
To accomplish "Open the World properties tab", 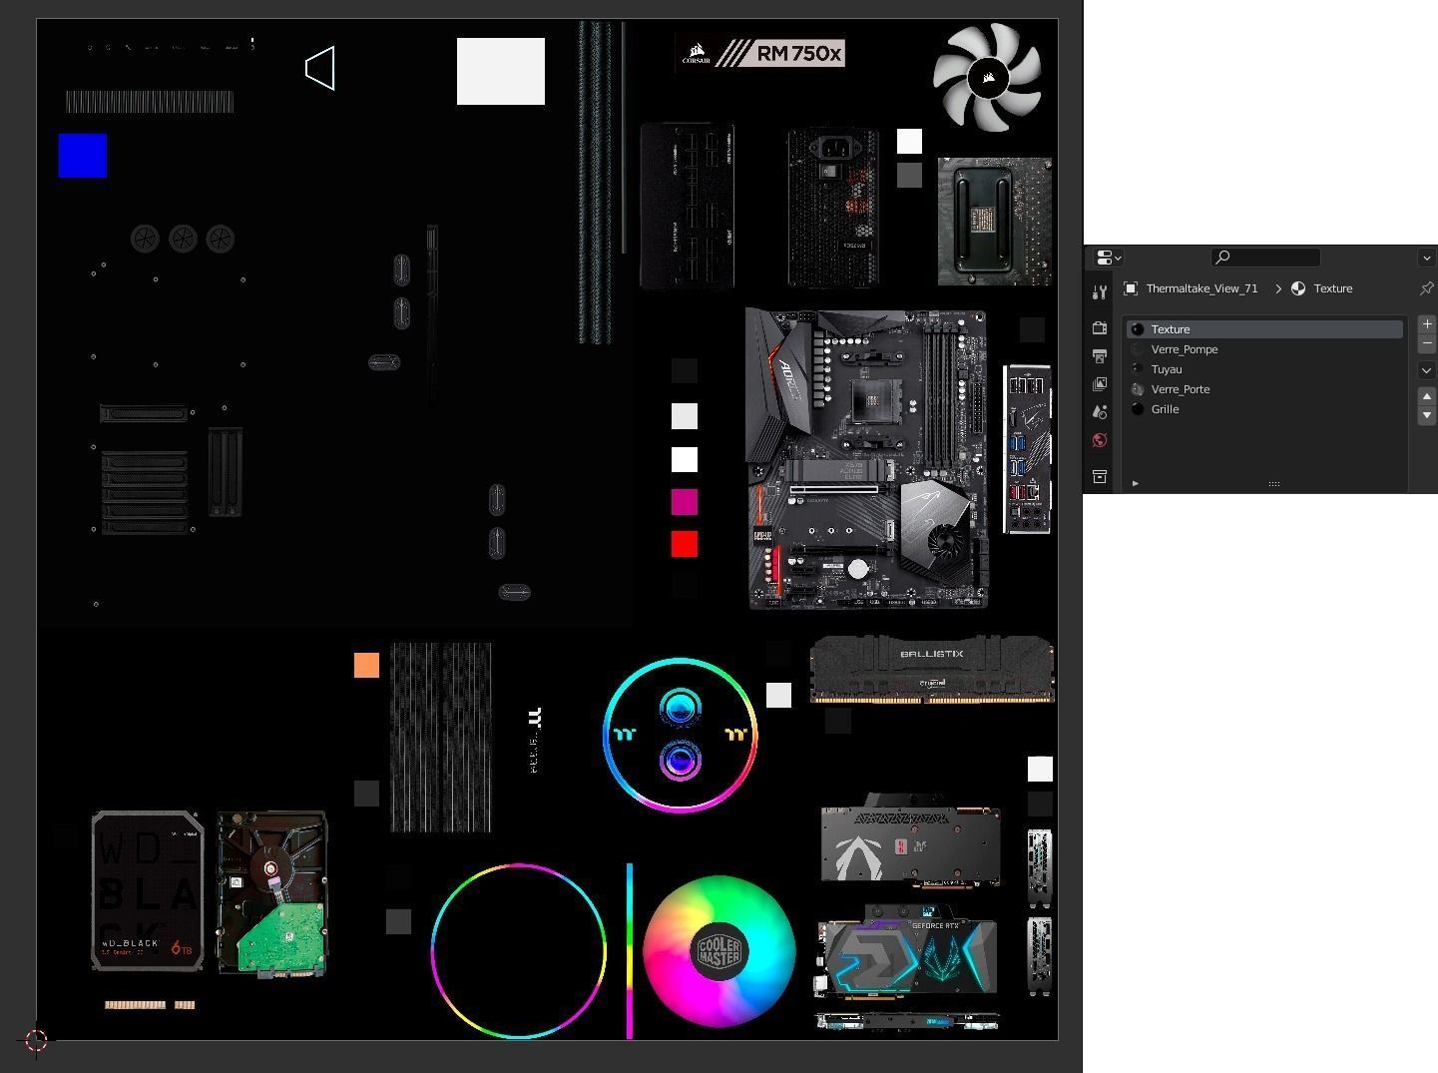I will click(1100, 440).
